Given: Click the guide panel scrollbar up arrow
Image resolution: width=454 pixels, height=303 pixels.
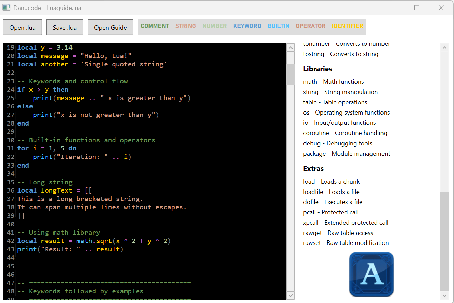Looking at the screenshot, I should (445, 48).
